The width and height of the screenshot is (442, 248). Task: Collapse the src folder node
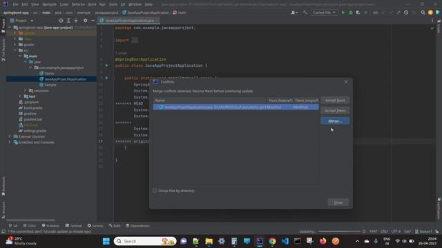point(15,50)
